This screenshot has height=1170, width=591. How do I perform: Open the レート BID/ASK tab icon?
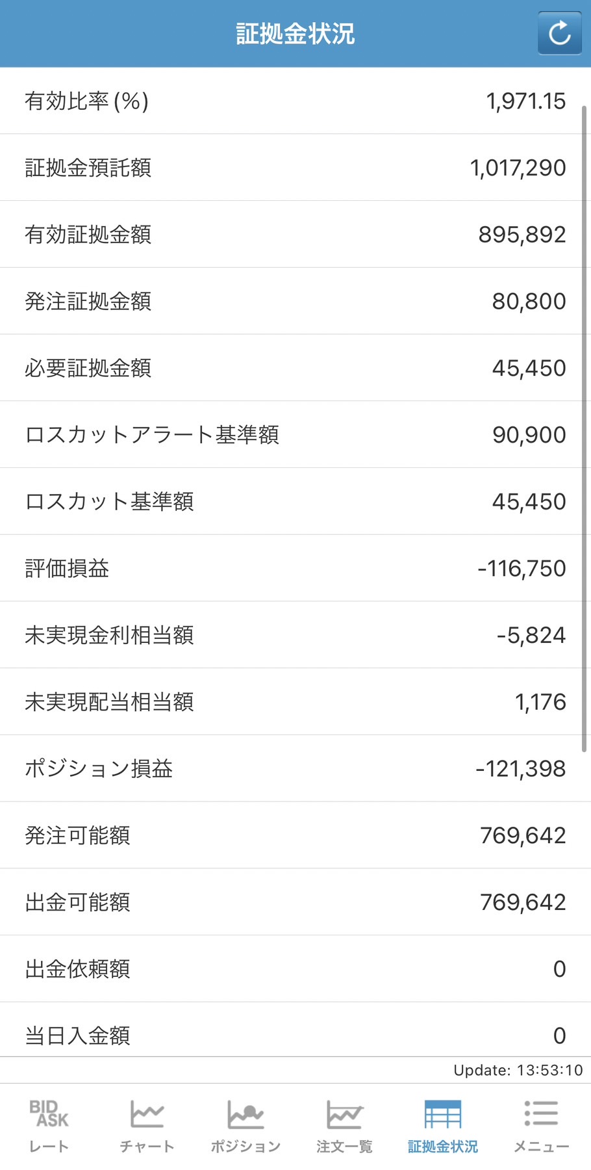[x=49, y=1114]
